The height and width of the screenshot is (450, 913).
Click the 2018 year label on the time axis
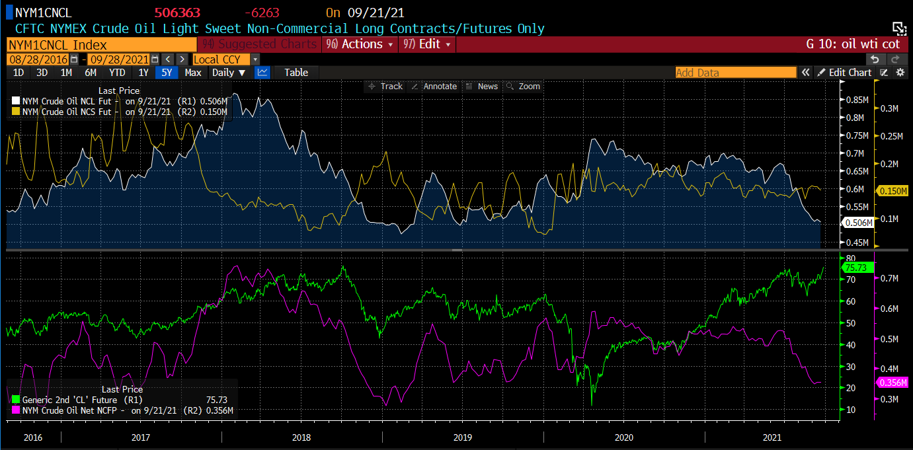pyautogui.click(x=301, y=437)
